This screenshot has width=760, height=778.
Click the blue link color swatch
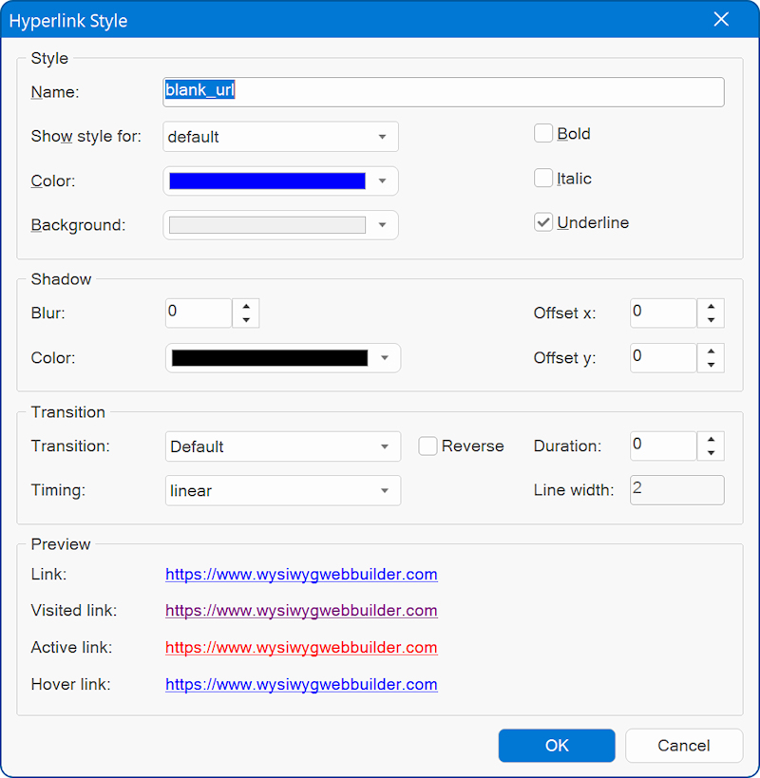tap(267, 180)
